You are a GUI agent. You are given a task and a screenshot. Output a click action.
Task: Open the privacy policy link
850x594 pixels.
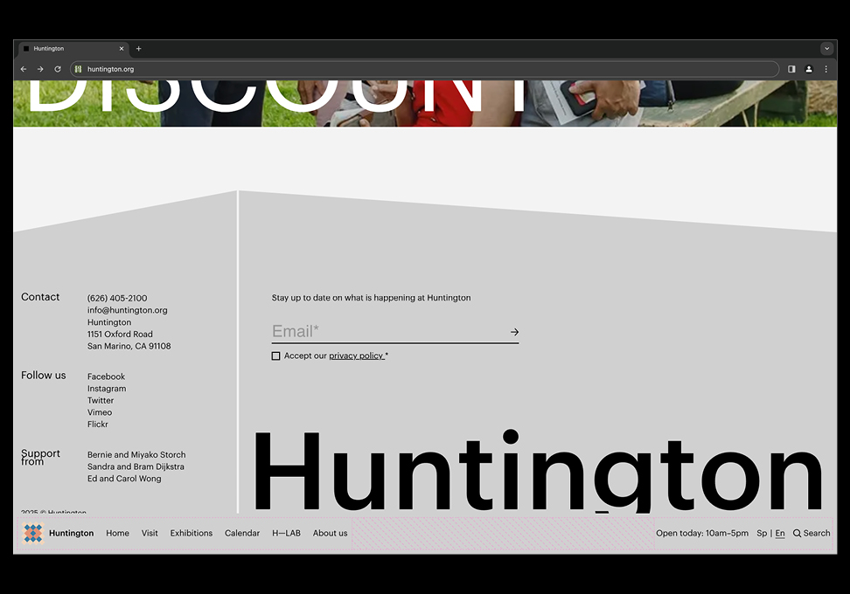[x=356, y=356]
